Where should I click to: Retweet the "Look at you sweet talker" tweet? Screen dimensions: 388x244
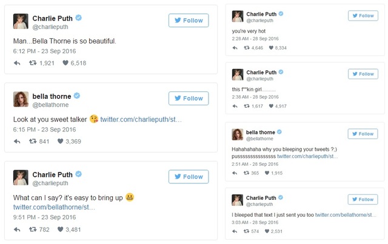(x=33, y=142)
